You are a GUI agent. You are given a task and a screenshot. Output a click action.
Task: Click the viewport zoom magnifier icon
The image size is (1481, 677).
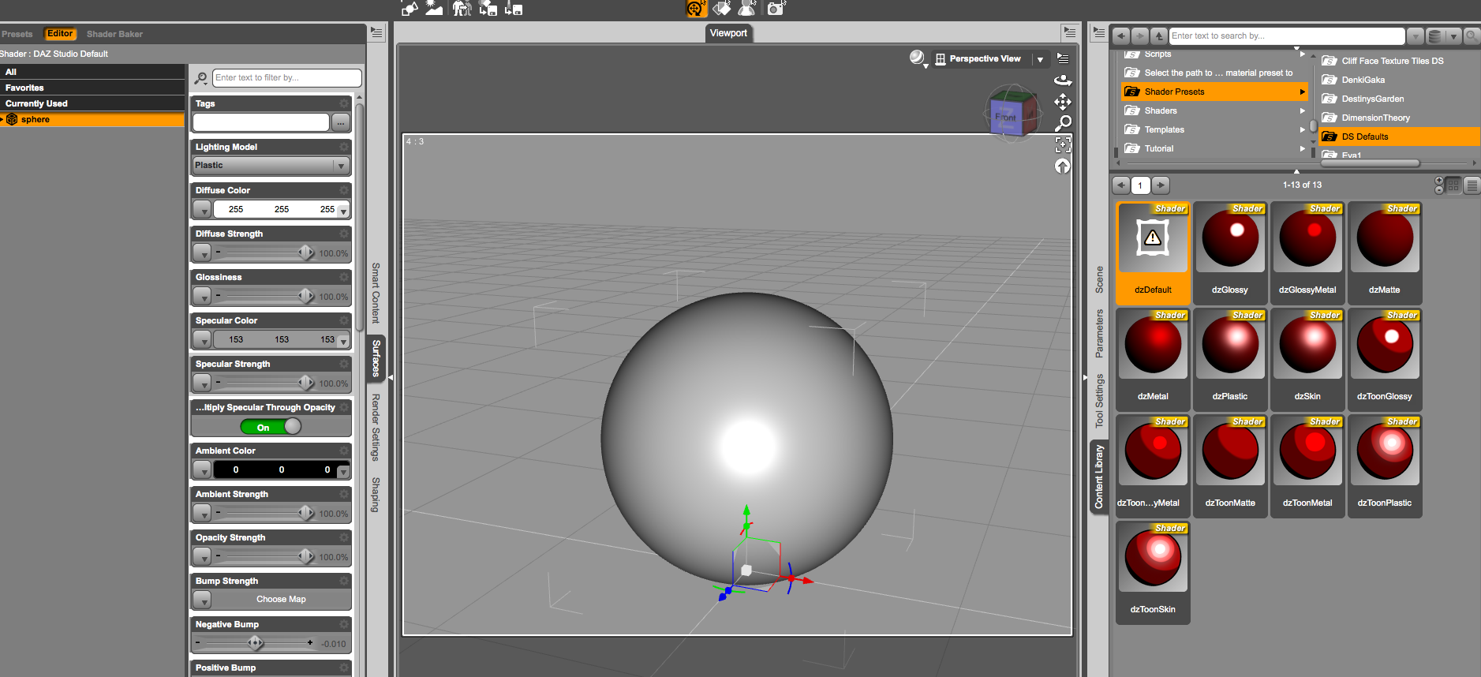[1063, 123]
